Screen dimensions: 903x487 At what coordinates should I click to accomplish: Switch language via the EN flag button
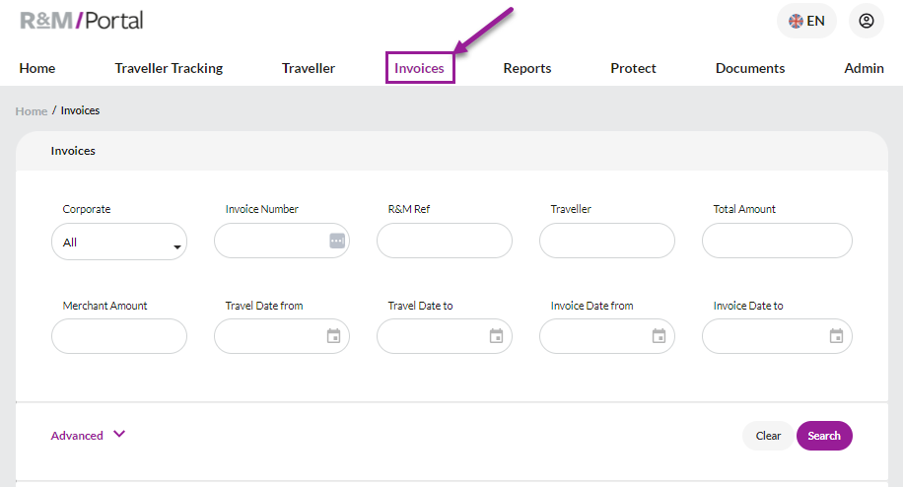point(806,21)
